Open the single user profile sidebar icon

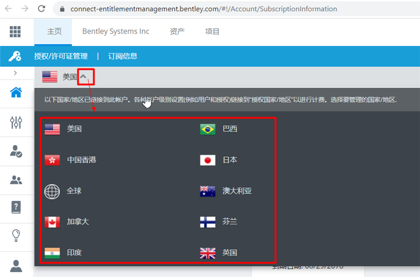pos(16,266)
